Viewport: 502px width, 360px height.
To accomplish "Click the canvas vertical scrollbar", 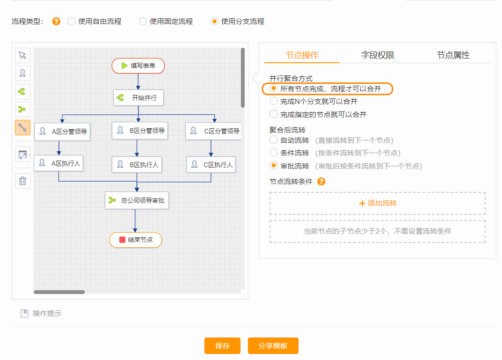I will pos(243,78).
